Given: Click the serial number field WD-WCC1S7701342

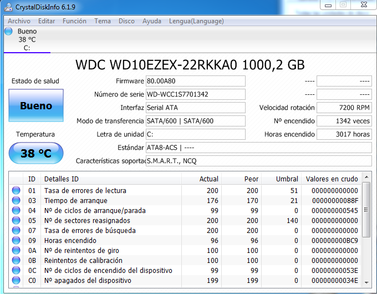Looking at the screenshot, I should (x=196, y=94).
